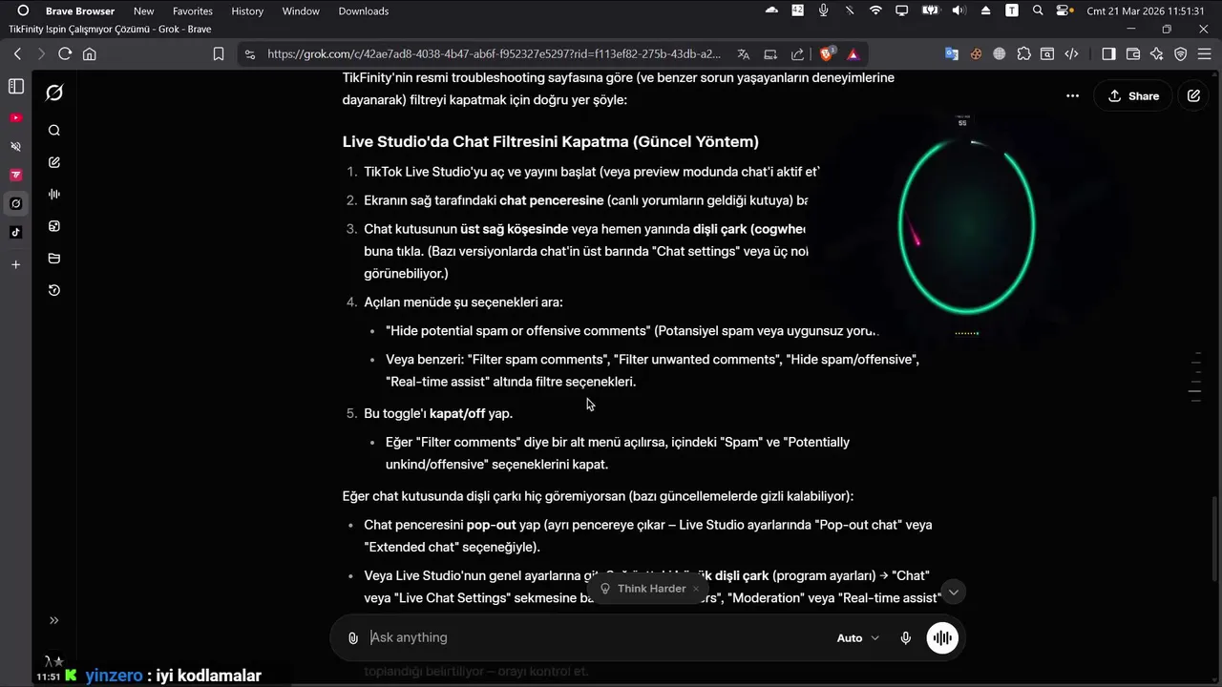Open Grok projects folder icon
Screen dimensions: 1222x687
pos(54,259)
